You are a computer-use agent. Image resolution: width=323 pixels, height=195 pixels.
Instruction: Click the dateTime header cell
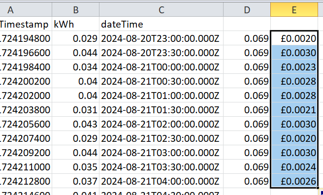pos(161,24)
